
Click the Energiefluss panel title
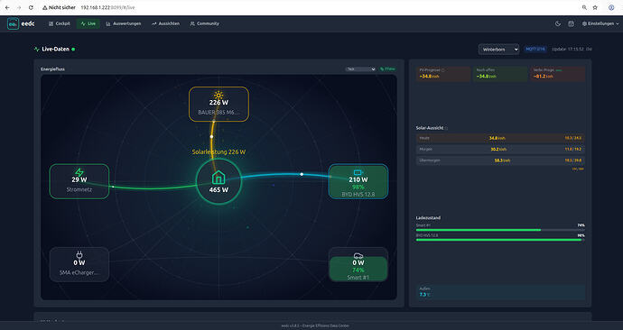click(x=52, y=69)
